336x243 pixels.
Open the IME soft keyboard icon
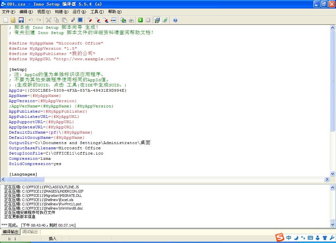[x=310, y=237]
